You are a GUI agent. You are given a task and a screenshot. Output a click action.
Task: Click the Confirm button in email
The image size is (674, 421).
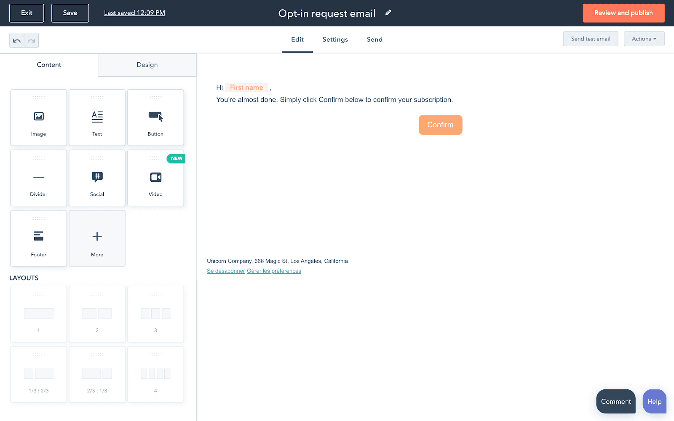441,125
